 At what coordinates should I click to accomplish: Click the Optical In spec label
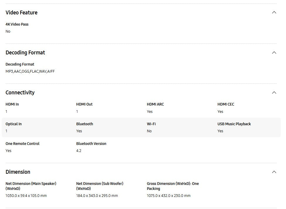click(x=13, y=124)
